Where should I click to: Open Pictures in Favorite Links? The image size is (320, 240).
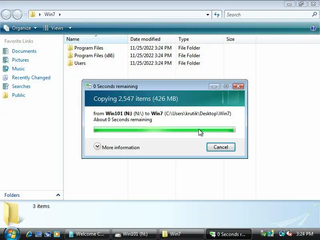coord(20,60)
